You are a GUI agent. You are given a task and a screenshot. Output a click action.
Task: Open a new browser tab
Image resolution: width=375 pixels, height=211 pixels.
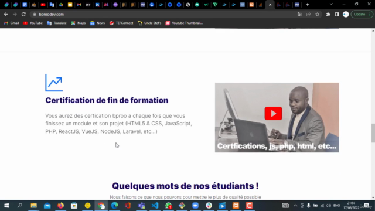(308, 5)
